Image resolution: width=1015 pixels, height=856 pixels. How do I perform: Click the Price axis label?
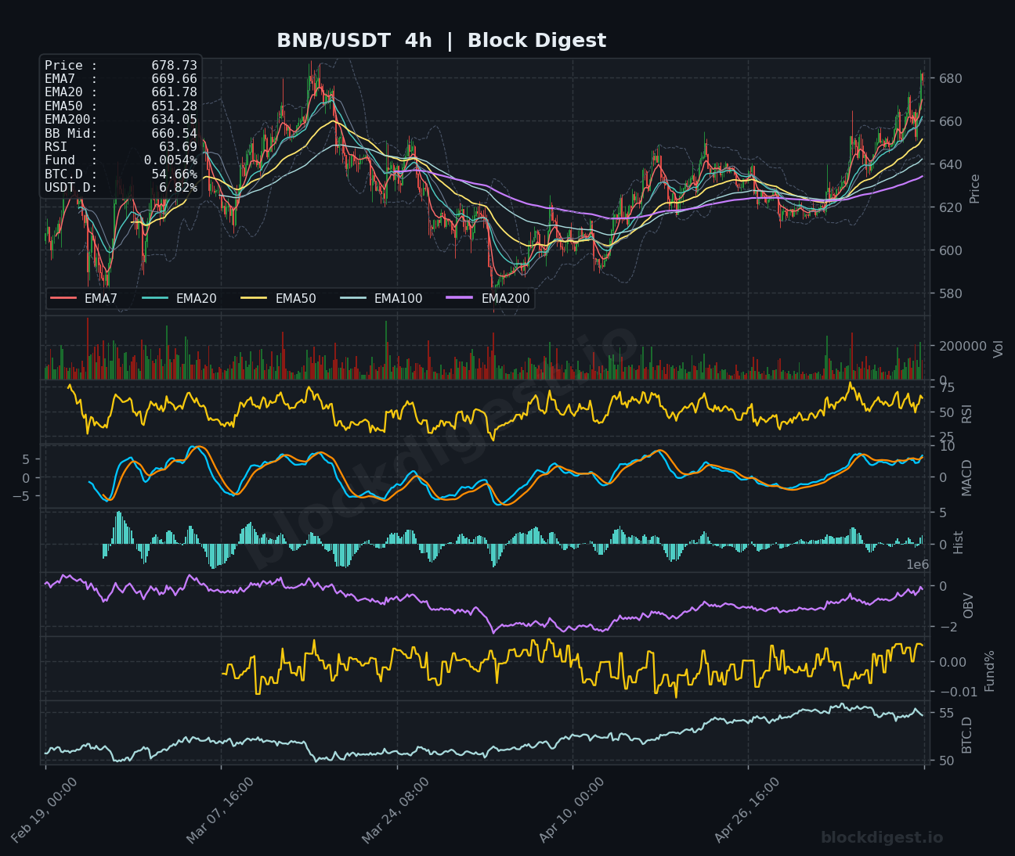[x=975, y=189]
